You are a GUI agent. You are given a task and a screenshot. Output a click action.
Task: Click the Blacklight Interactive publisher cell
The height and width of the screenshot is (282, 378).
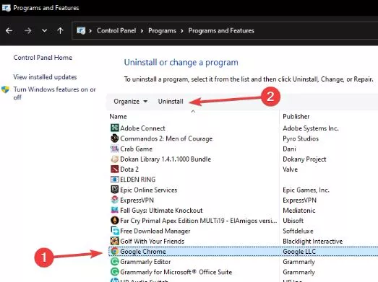313,241
